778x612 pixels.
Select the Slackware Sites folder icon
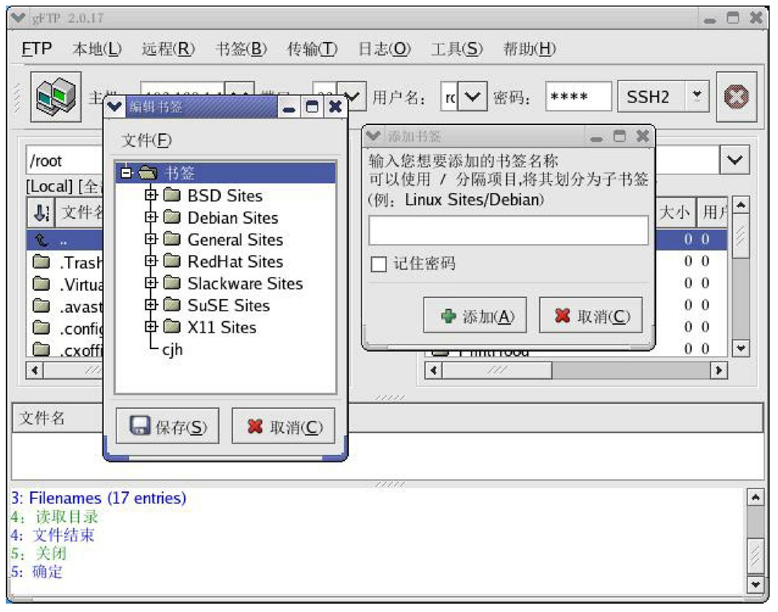172,284
